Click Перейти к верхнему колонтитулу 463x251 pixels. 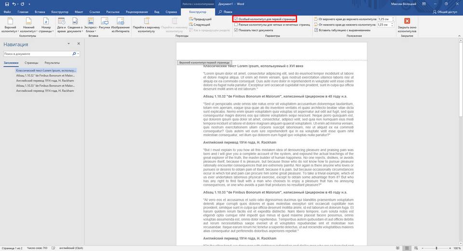pos(147,25)
